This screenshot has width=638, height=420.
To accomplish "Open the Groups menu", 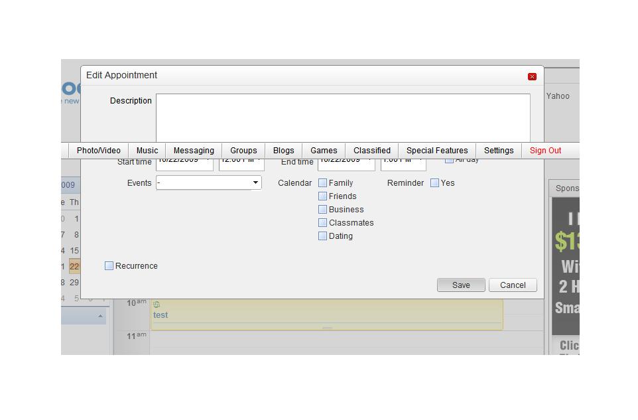I will (243, 151).
